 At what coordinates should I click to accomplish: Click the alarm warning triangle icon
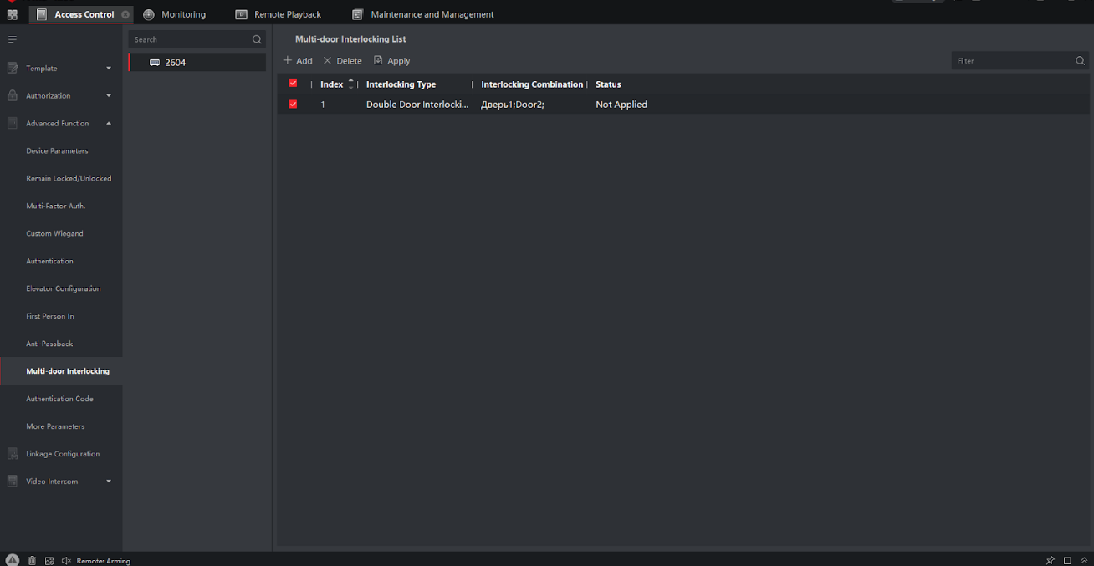click(13, 560)
